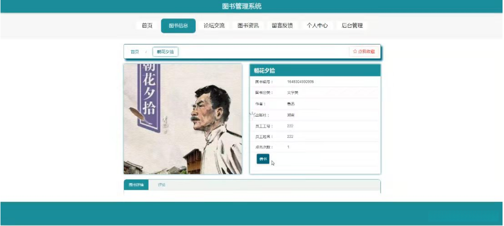The width and height of the screenshot is (504, 226).
Task: Click the 图书编号 label
Action: (x=264, y=82)
